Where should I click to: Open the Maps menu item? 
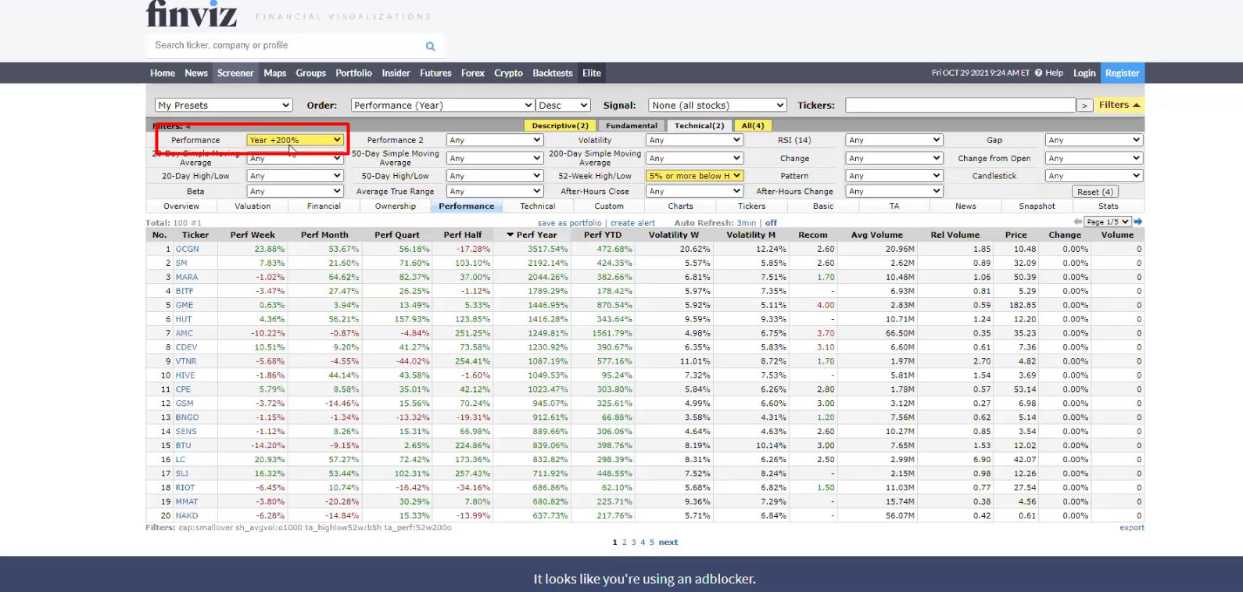click(275, 73)
